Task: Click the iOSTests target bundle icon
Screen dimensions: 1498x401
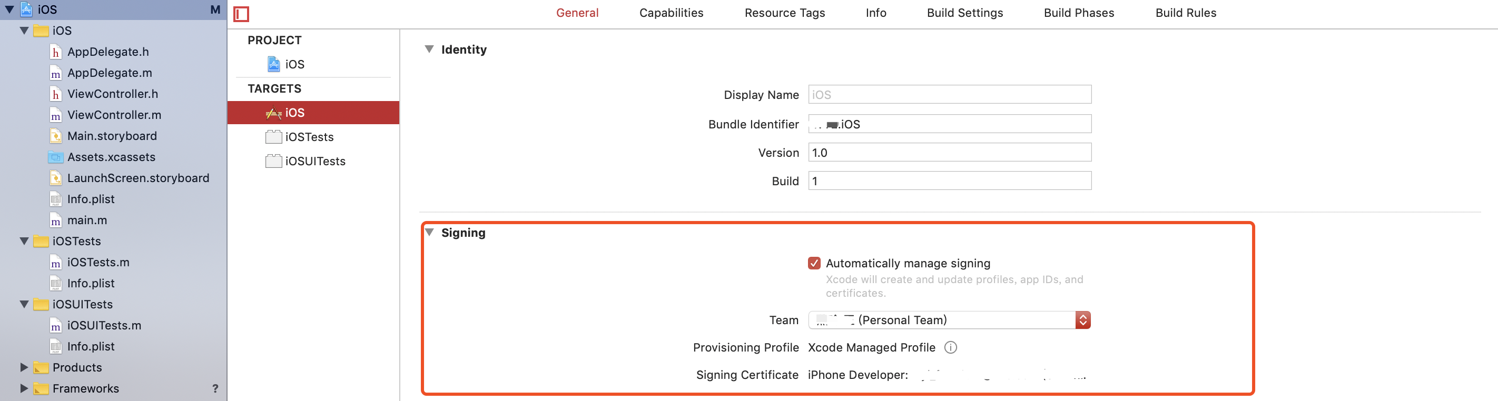Action: (x=273, y=137)
